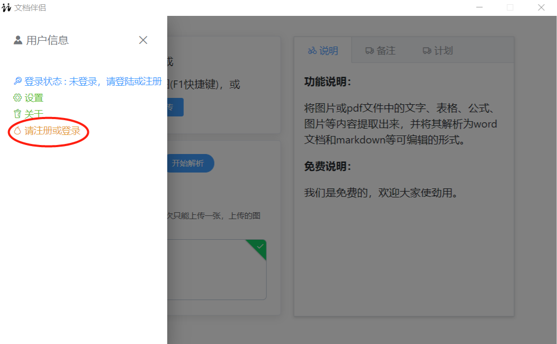
Task: Click the bicycle icon on 说明 tab
Action: (x=312, y=51)
